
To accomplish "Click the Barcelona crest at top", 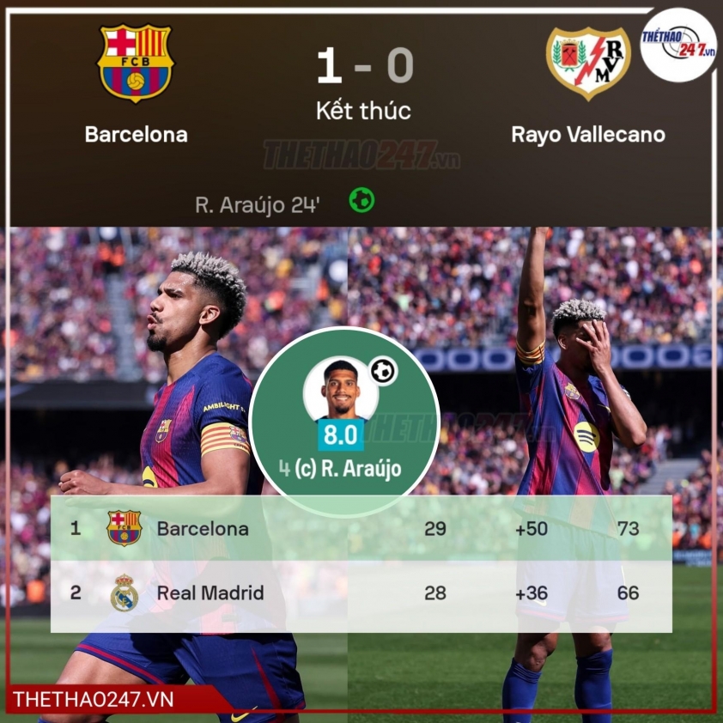I will click(135, 64).
